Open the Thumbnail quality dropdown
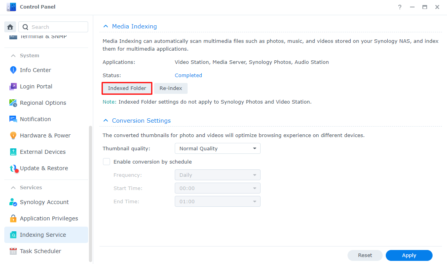Screen dimensions: 447x264 pos(217,148)
